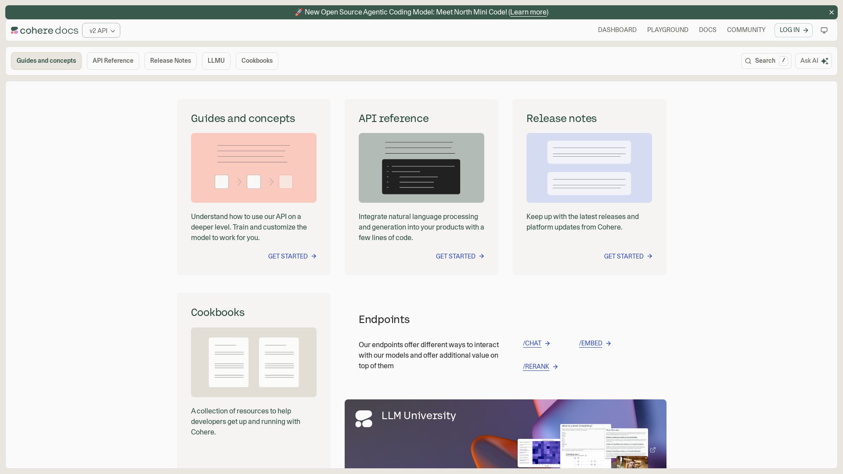Open the Search field
The width and height of the screenshot is (843, 474).
(x=766, y=61)
